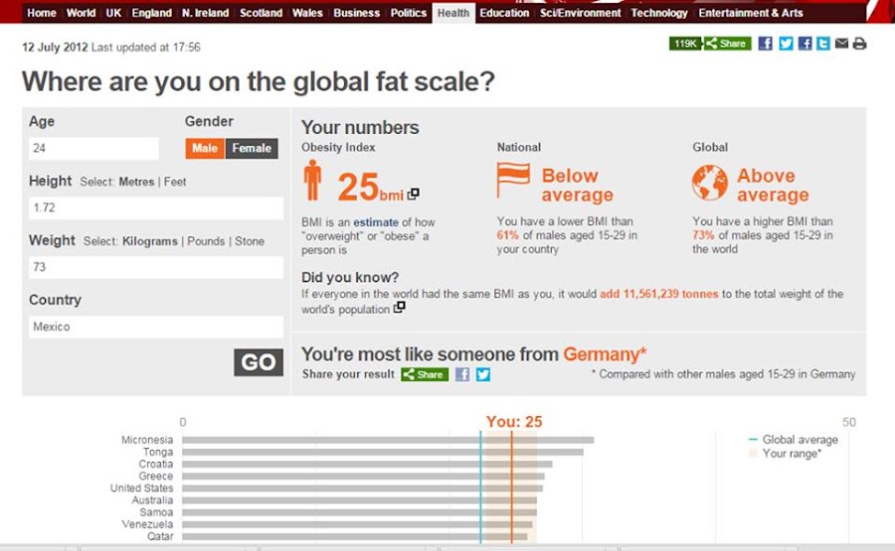
Task: Click the Greece chart label
Action: point(156,476)
